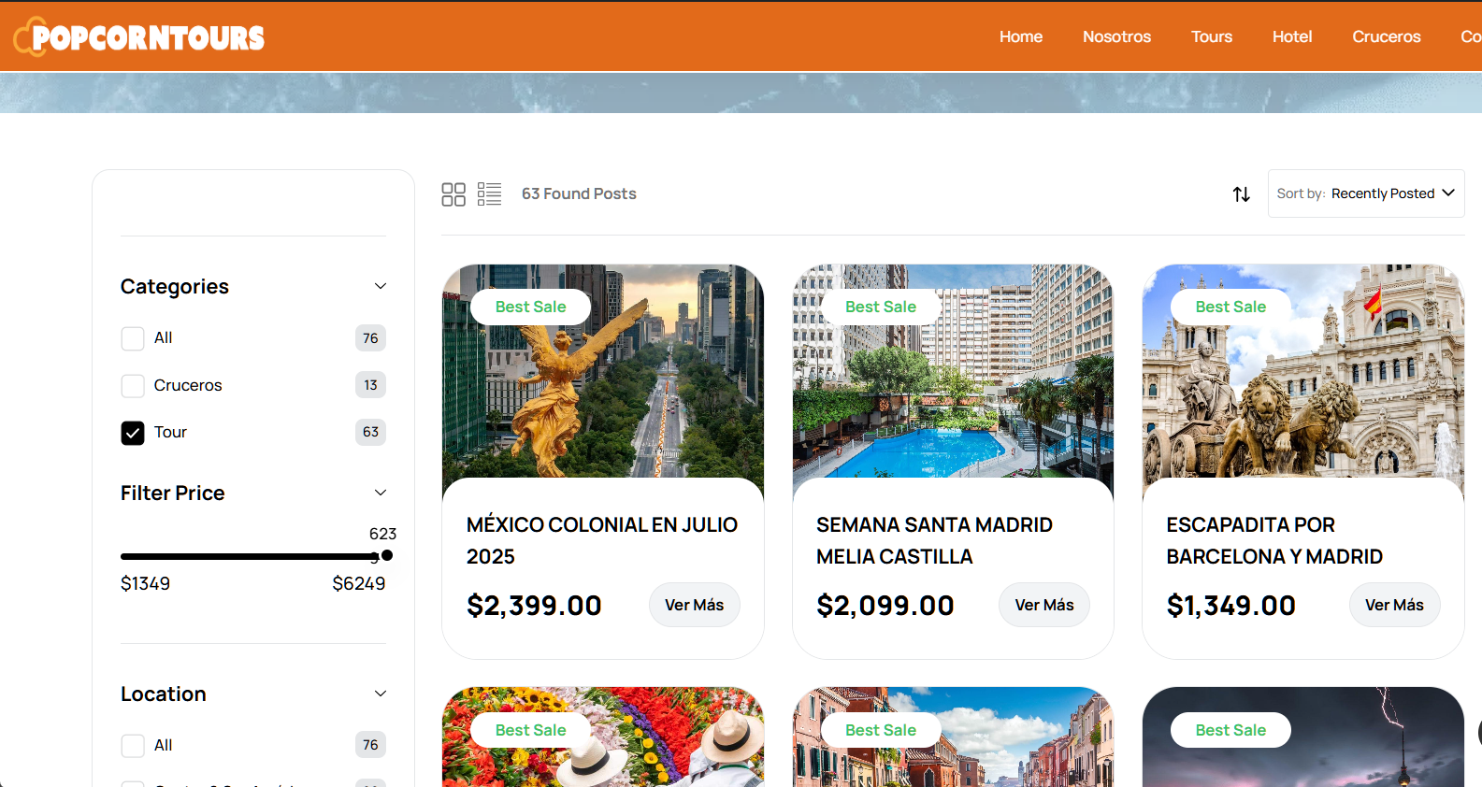
Task: Collapse the Location section
Action: click(x=381, y=694)
